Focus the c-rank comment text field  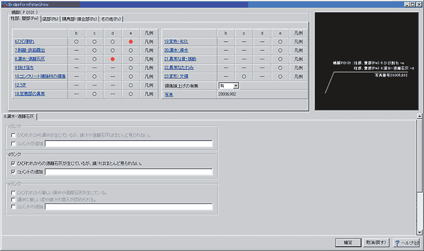coord(129,144)
